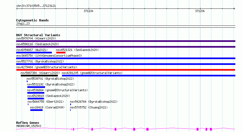The height and width of the screenshot is (132, 243).
Task: Select nsv5539701 (ByrskaBishop2022) label
Action: [50, 79]
